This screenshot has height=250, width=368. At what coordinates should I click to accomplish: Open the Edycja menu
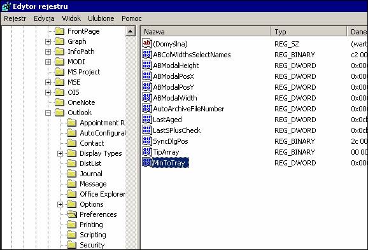coord(44,18)
